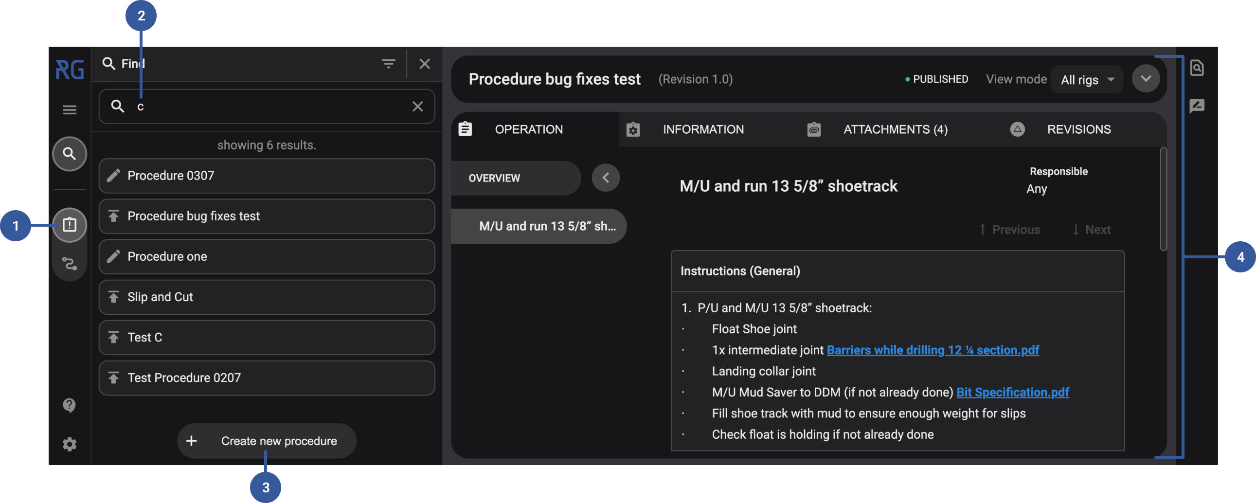The width and height of the screenshot is (1256, 503).
Task: Select Slip and Cut procedure result
Action: pyautogui.click(x=267, y=297)
